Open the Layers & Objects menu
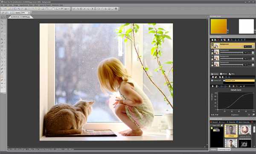The width and height of the screenshot is (256, 154). pos(45,5)
